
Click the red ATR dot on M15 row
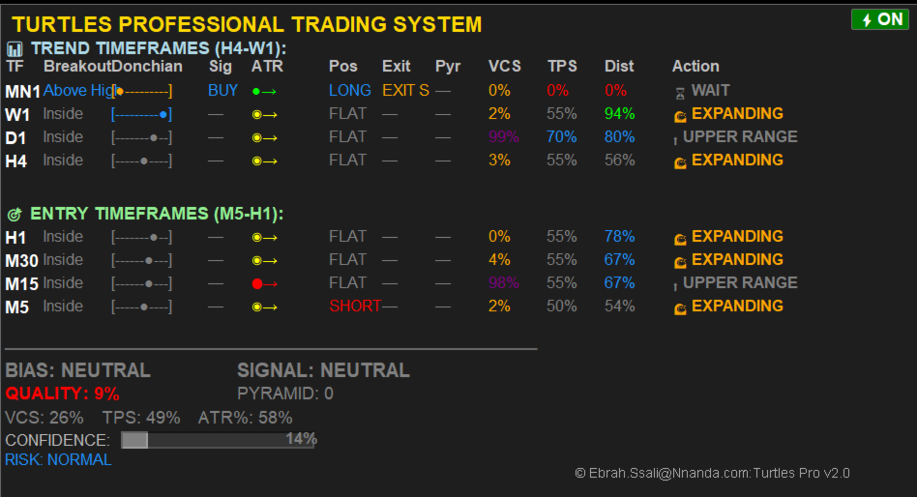pos(257,283)
